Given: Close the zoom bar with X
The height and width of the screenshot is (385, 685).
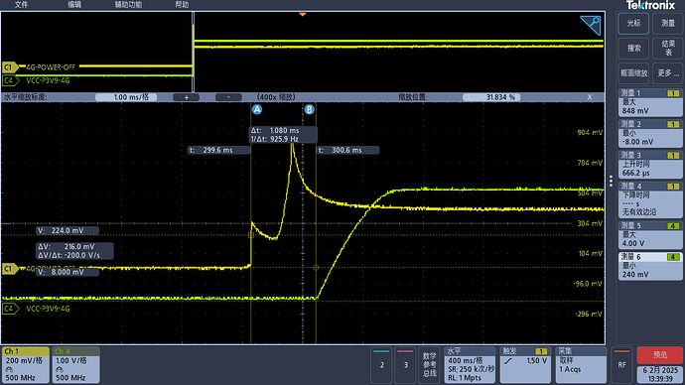Looking at the screenshot, I should [x=590, y=97].
